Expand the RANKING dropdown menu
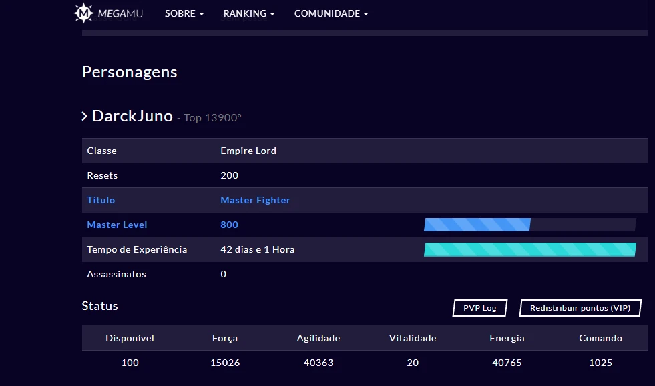The height and width of the screenshot is (386, 655). coord(248,13)
